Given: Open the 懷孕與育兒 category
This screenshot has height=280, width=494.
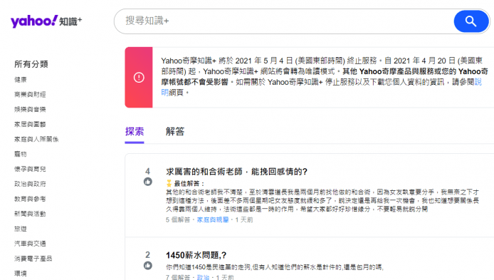Looking at the screenshot, I should click(30, 169).
